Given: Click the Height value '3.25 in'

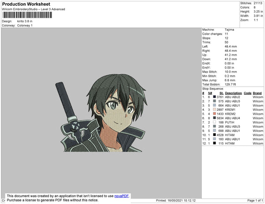Looking at the screenshot, I should click(258, 11).
